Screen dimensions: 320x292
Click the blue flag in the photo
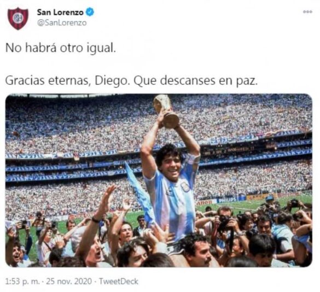[x=139, y=192]
